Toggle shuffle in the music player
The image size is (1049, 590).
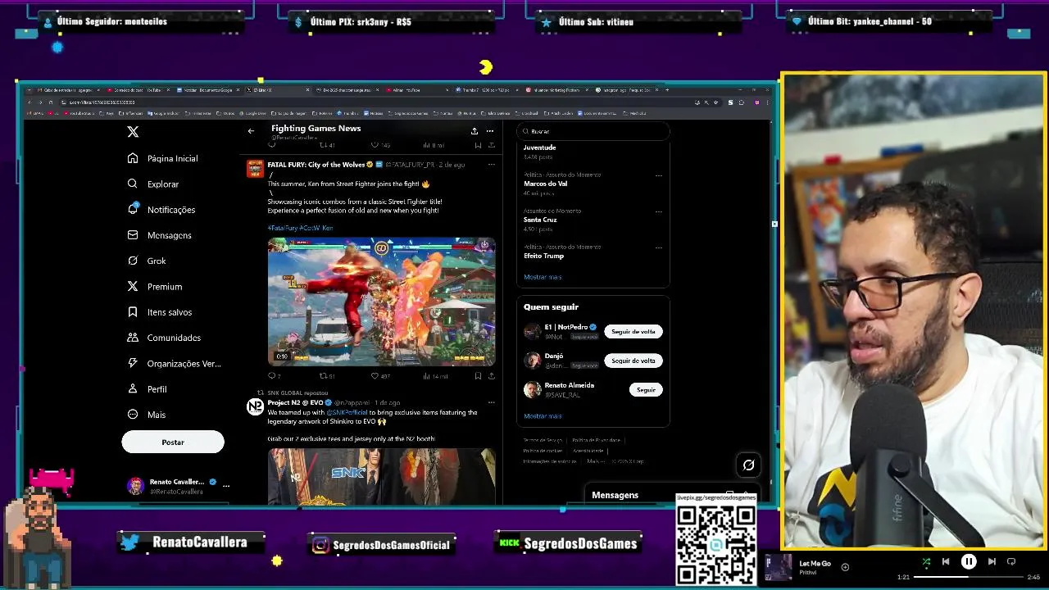[x=926, y=562]
